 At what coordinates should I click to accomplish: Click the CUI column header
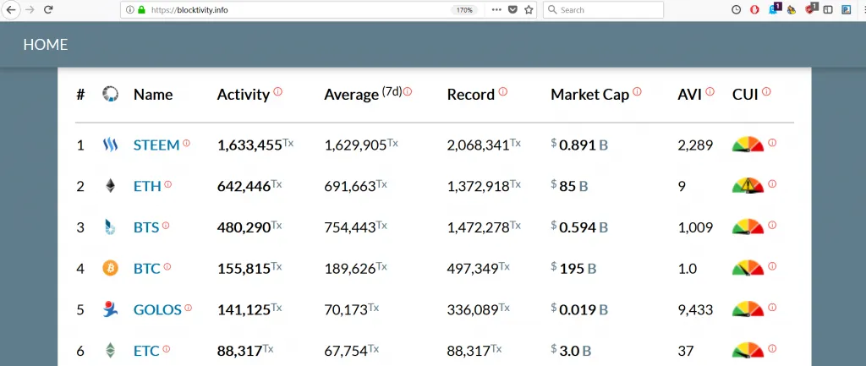point(745,95)
